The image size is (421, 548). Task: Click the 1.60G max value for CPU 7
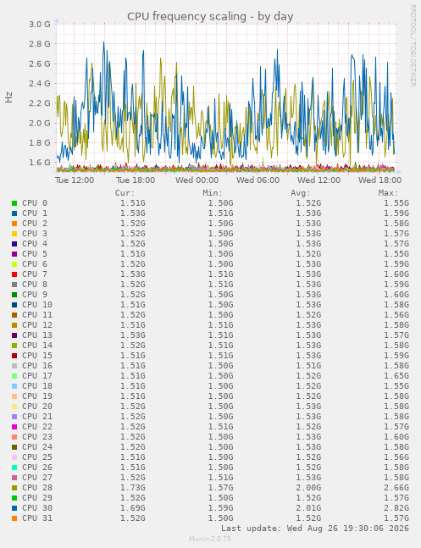point(396,274)
